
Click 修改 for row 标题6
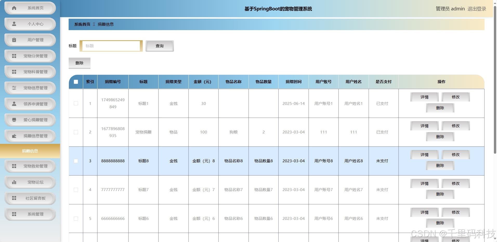[x=456, y=212]
